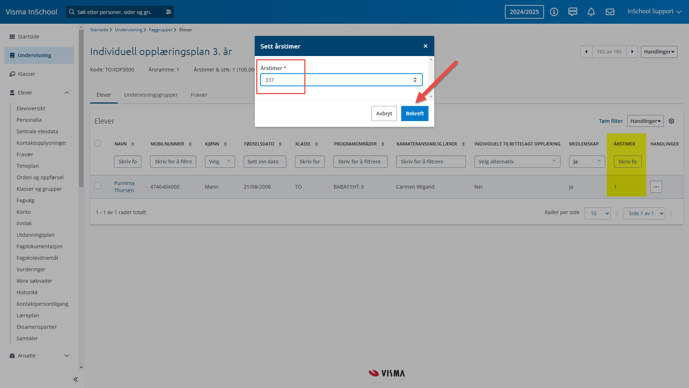689x388 pixels.
Task: Switch to Undervisningsgrupper tab
Action: tap(151, 95)
